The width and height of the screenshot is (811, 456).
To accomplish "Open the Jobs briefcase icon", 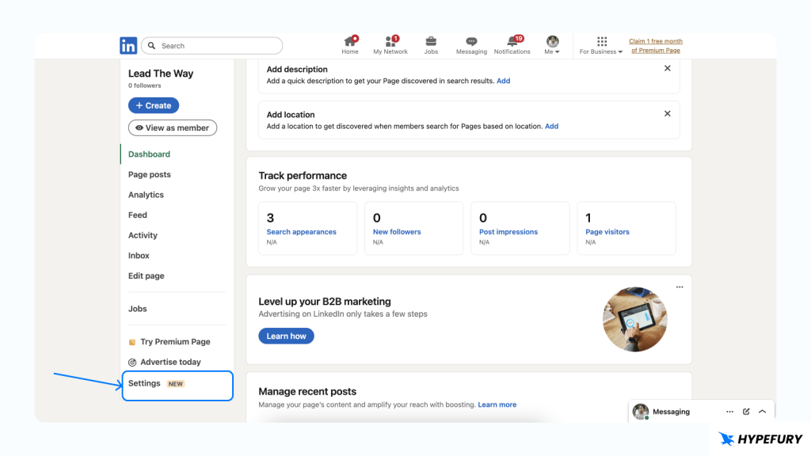I will [431, 42].
